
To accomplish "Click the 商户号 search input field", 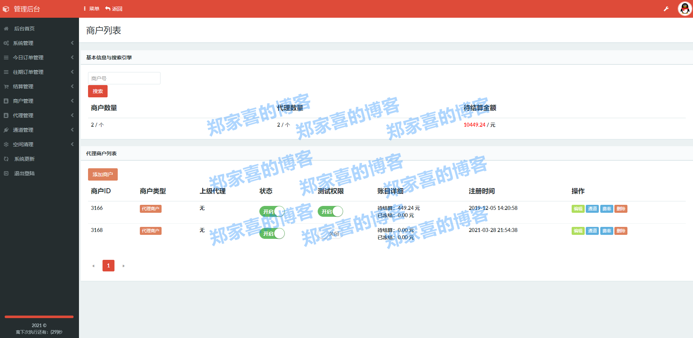I will pos(124,78).
